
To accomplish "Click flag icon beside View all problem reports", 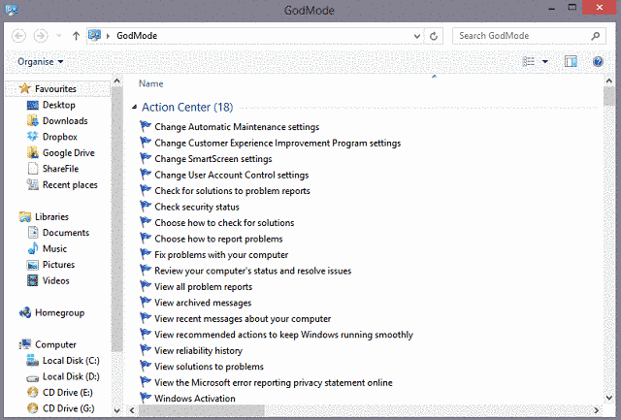I will click(146, 286).
